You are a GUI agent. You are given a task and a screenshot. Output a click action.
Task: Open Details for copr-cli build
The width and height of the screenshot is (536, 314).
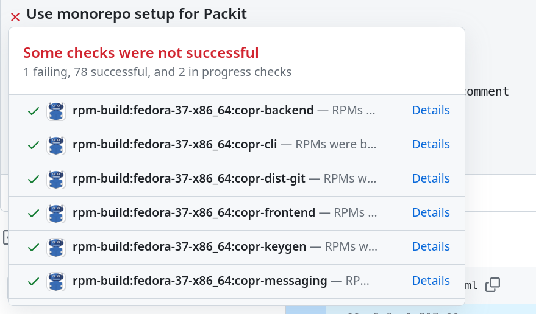[431, 145]
